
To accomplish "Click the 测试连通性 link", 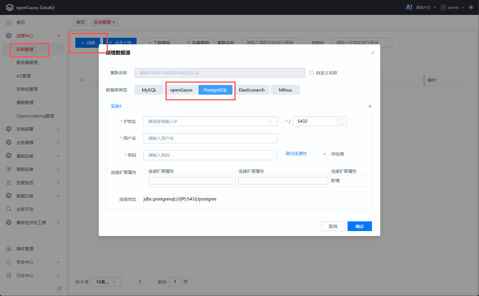I will [x=296, y=154].
